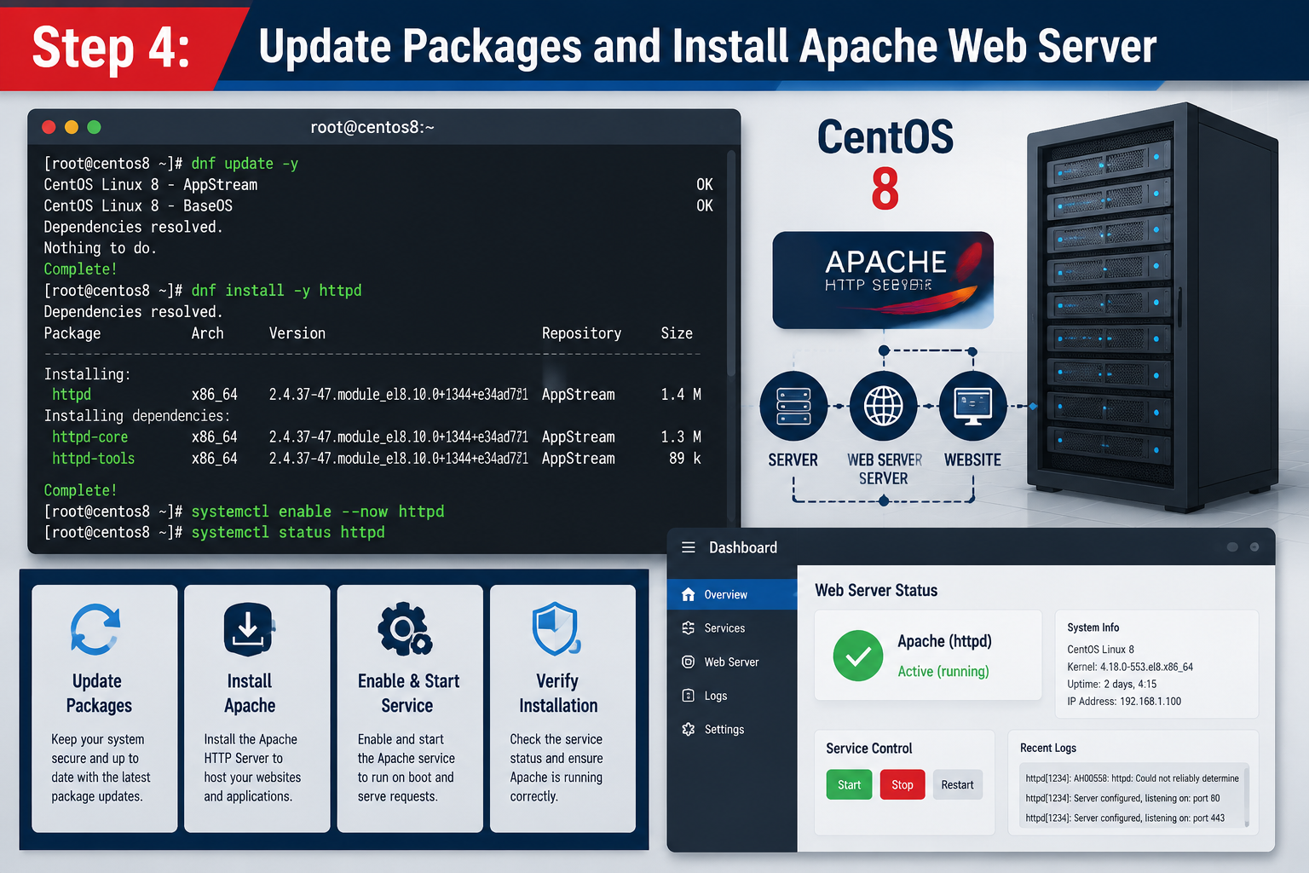
Task: Click the 'dnf update -y' command text
Action: coord(245,164)
